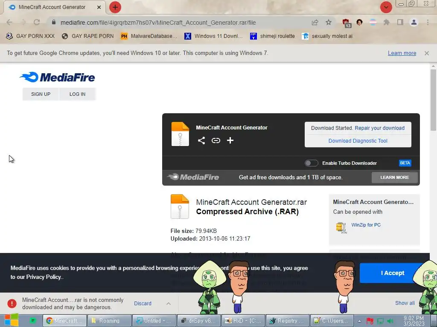
Task: Click Learn more about Chrome updates
Action: coord(402,53)
